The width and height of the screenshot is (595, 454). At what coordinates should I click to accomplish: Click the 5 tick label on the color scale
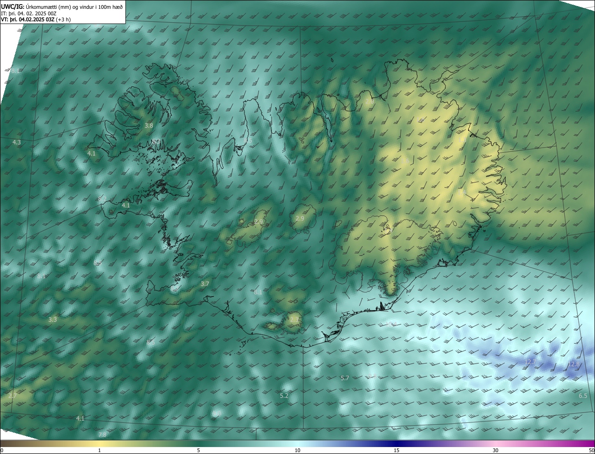click(198, 450)
